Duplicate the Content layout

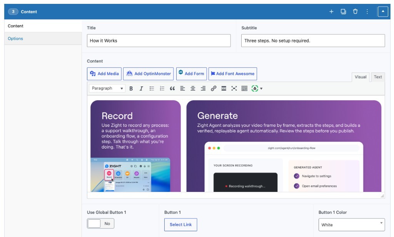[343, 12]
